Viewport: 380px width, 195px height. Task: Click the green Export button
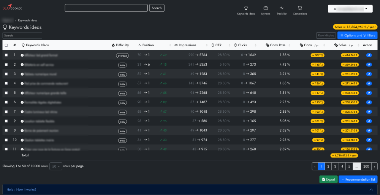click(x=328, y=179)
